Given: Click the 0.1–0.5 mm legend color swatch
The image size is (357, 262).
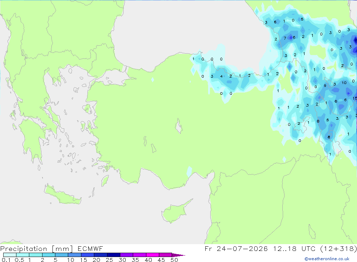Looking at the screenshot, I should [10, 255].
